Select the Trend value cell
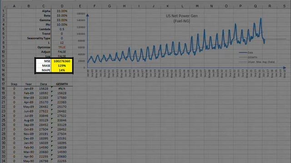The width and height of the screenshot is (291, 163). tap(62, 34)
